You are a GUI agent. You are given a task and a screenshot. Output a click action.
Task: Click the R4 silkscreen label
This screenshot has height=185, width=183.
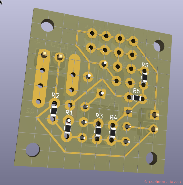[113, 118]
